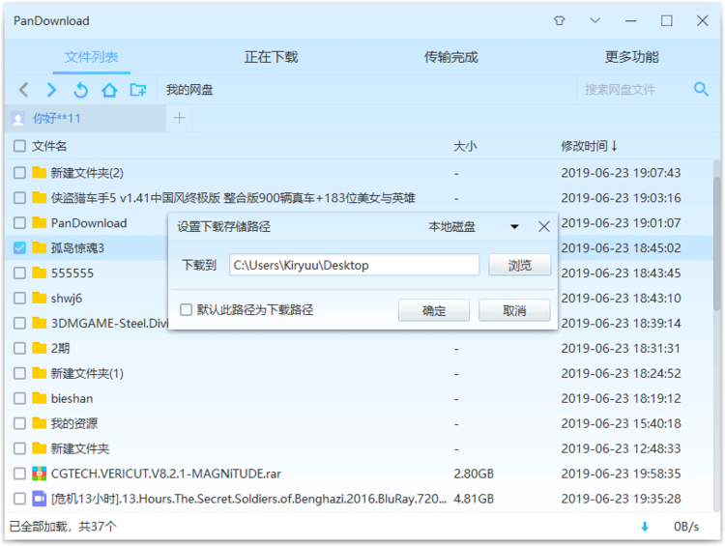Open the 更多功能 tab
The width and height of the screenshot is (725, 546).
pos(631,57)
